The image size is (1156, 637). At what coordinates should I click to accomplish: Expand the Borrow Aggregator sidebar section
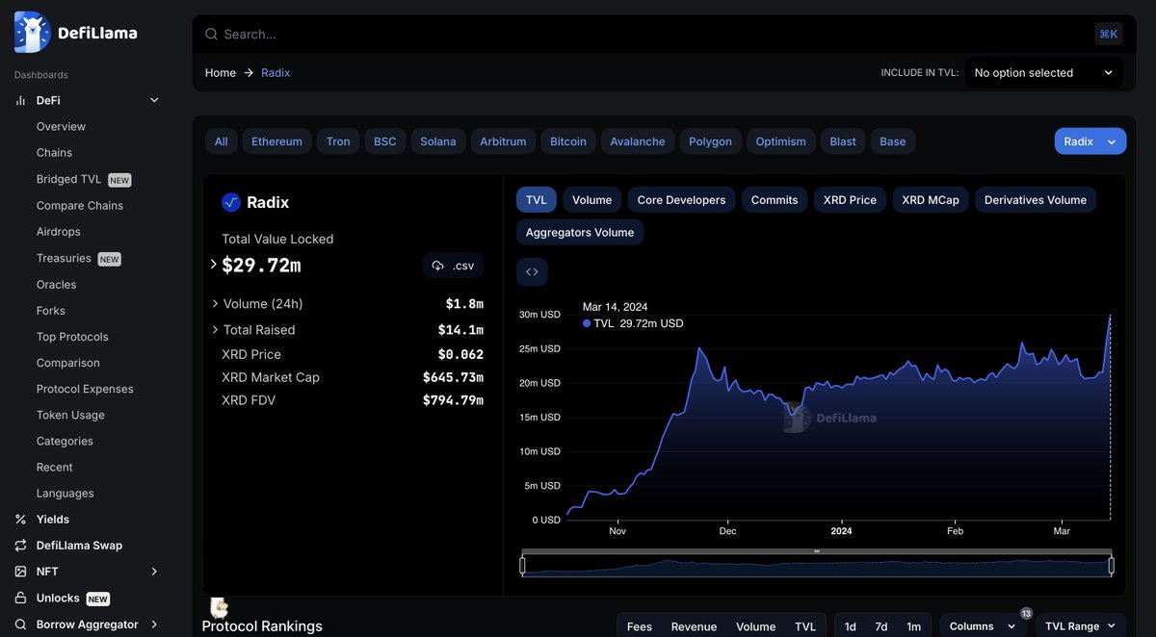[x=154, y=624]
